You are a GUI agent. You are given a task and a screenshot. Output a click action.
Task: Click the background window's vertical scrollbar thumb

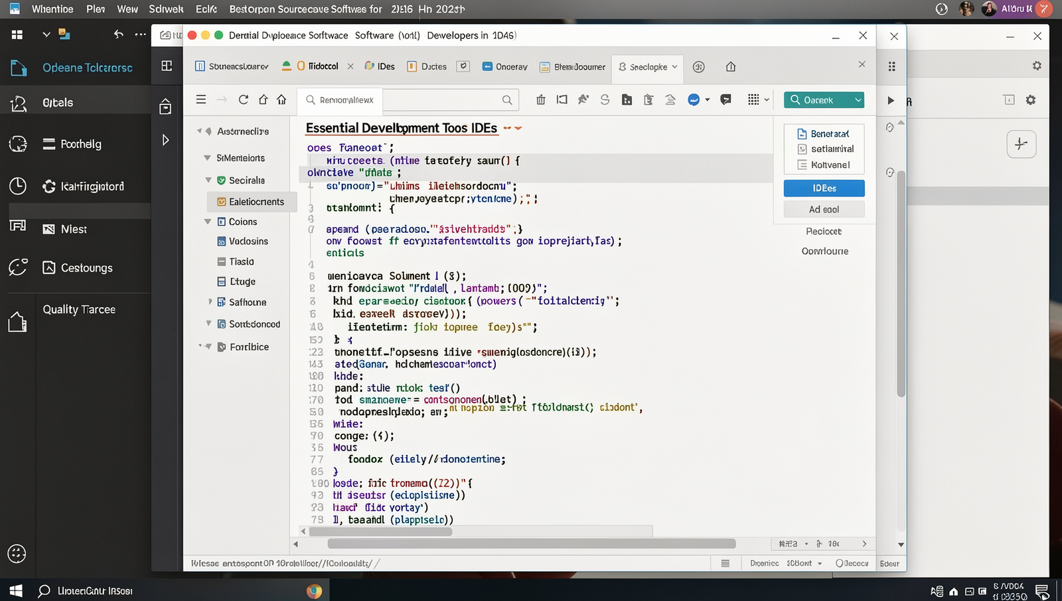coord(901,284)
